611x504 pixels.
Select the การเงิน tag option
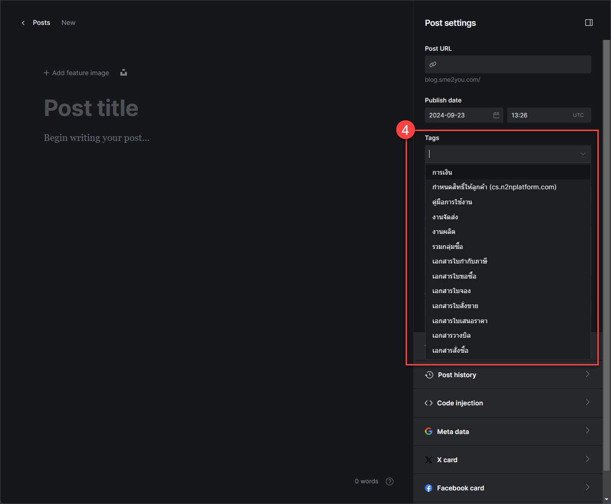click(x=442, y=172)
